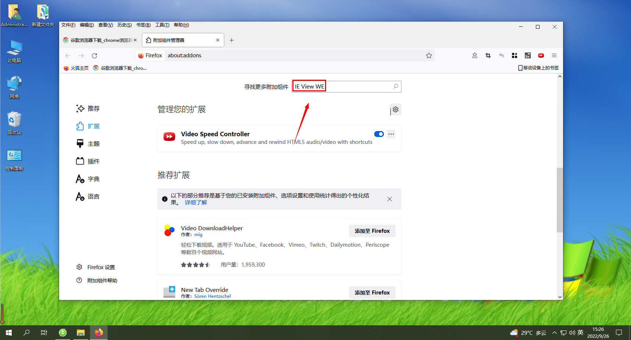Click Video Speed Controller toolbar icon
The image size is (631, 340).
click(541, 55)
